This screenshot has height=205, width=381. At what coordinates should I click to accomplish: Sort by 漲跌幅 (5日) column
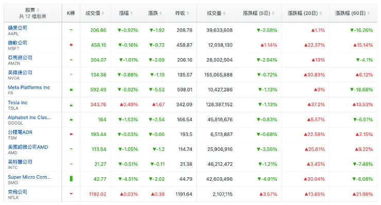[258, 13]
